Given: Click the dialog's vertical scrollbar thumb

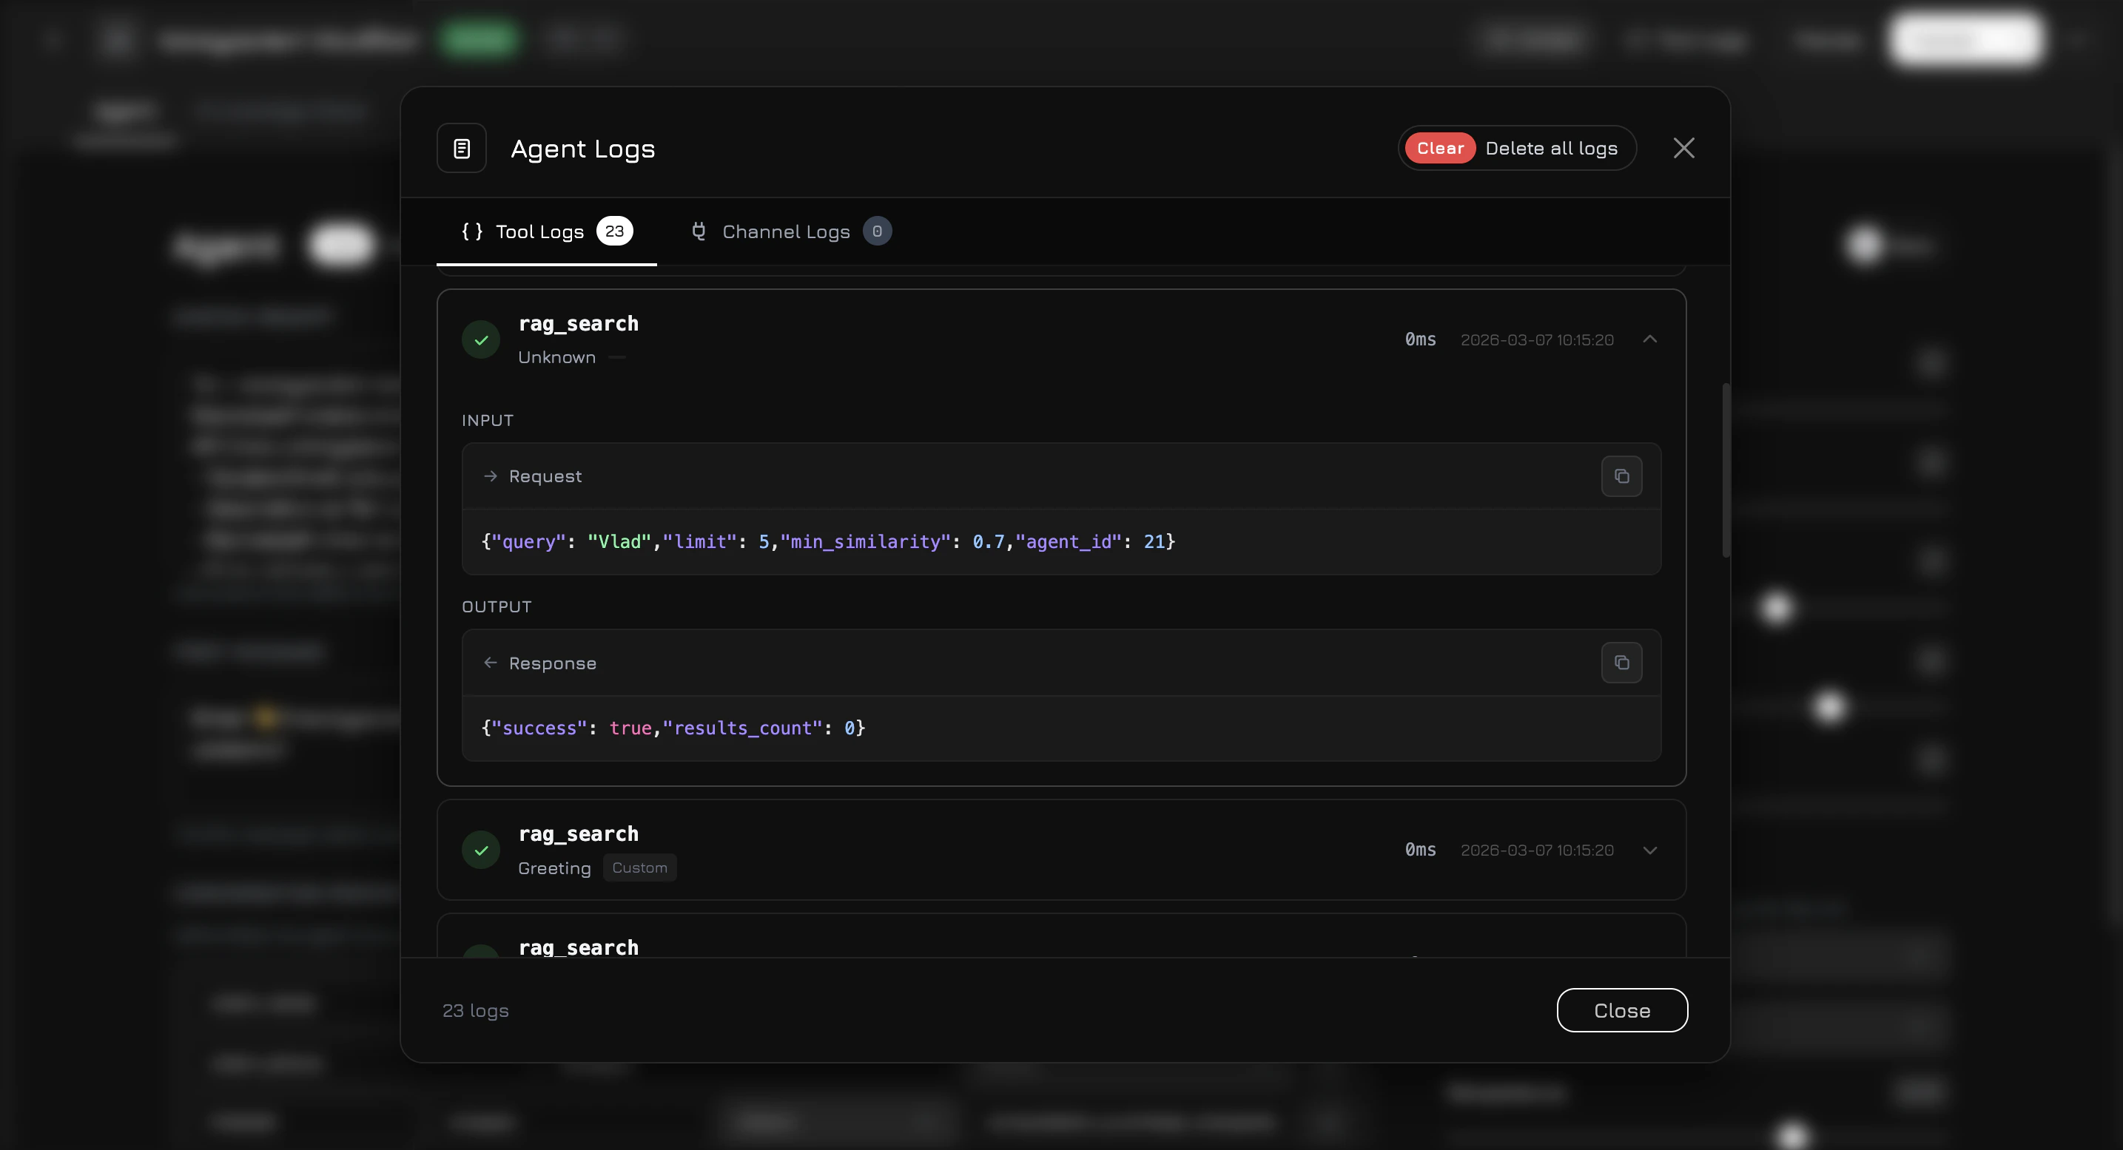Looking at the screenshot, I should click(x=1725, y=470).
